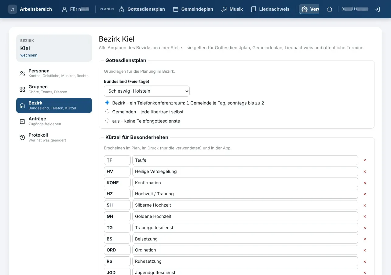Click the wechseln link under Kiel
Image resolution: width=391 pixels, height=275 pixels.
tap(29, 55)
